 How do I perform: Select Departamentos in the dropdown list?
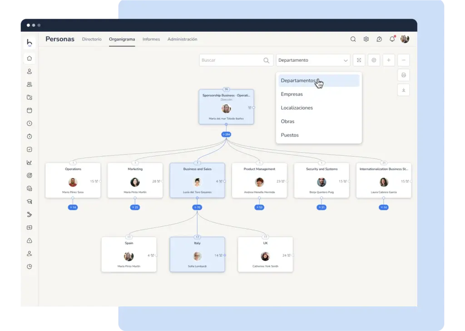coord(319,81)
